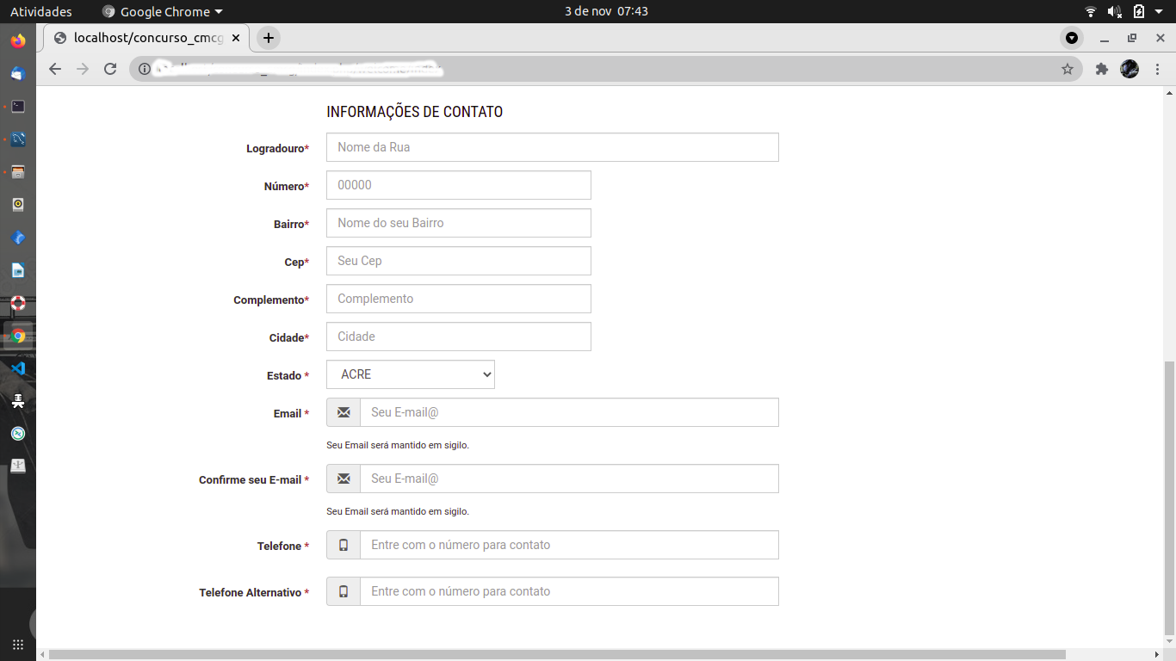Click the horizontal page scrollbar
The height and width of the screenshot is (661, 1176).
click(557, 655)
